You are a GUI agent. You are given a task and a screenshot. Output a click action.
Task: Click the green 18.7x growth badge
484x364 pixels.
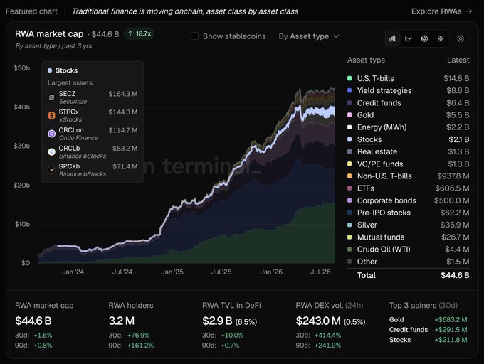pyautogui.click(x=140, y=33)
